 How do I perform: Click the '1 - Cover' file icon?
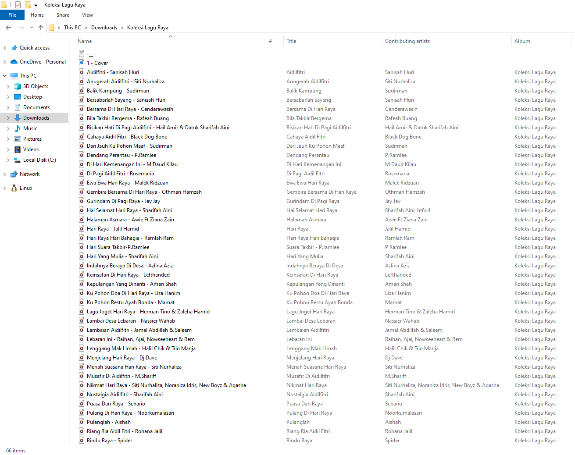click(x=82, y=63)
